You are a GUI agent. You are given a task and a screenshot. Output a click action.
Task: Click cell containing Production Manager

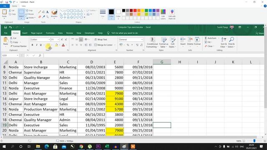[41, 109]
